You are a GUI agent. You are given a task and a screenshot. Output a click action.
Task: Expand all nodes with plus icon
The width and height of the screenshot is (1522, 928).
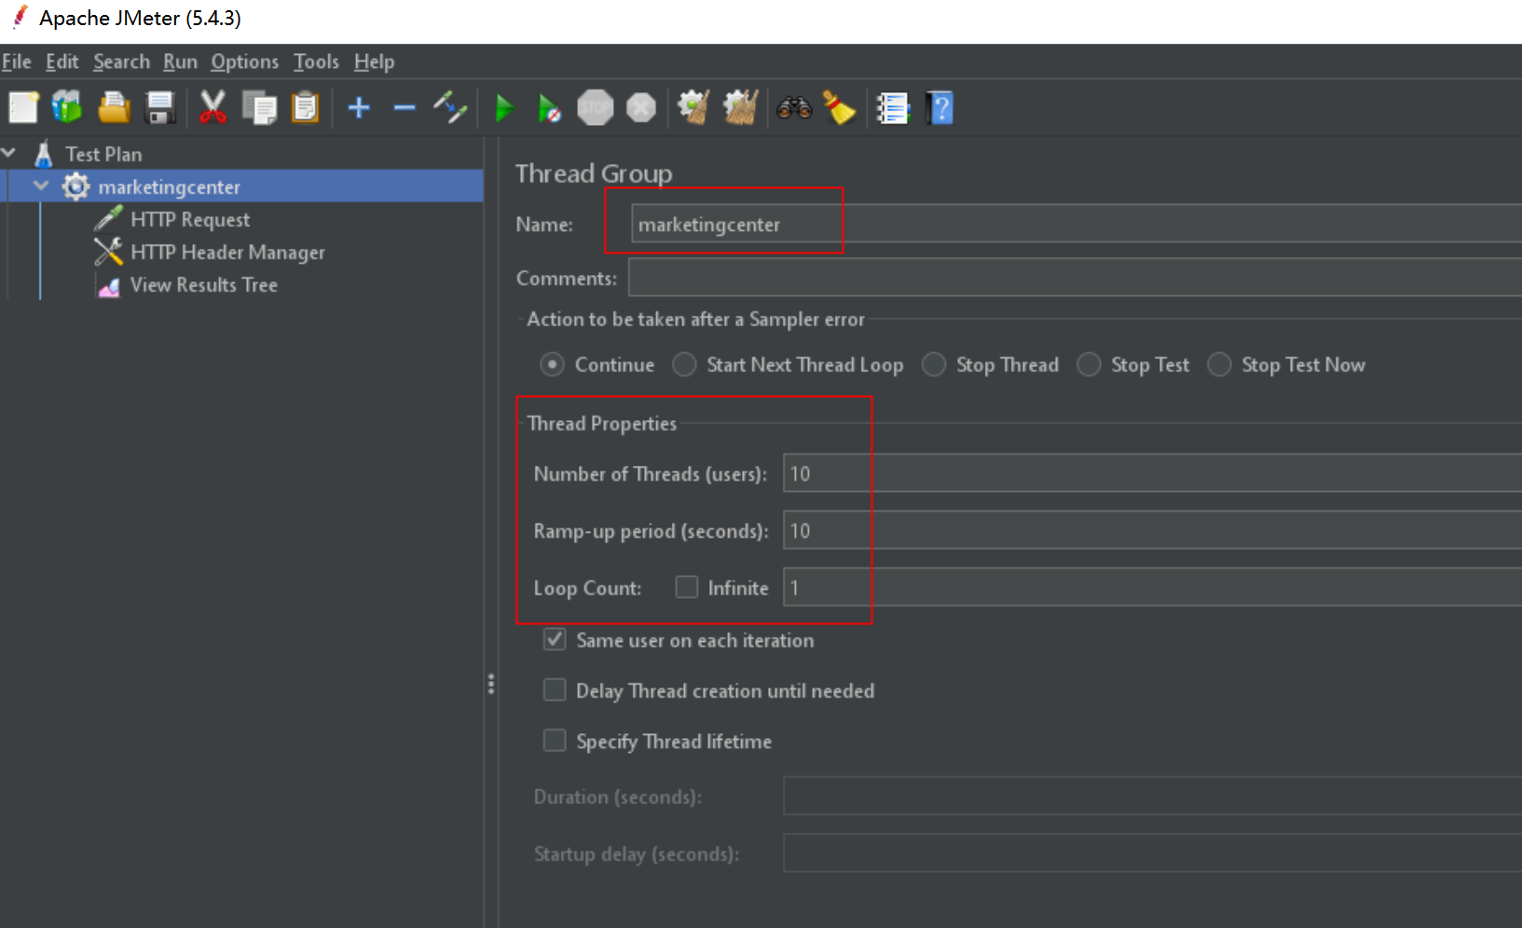pos(359,108)
